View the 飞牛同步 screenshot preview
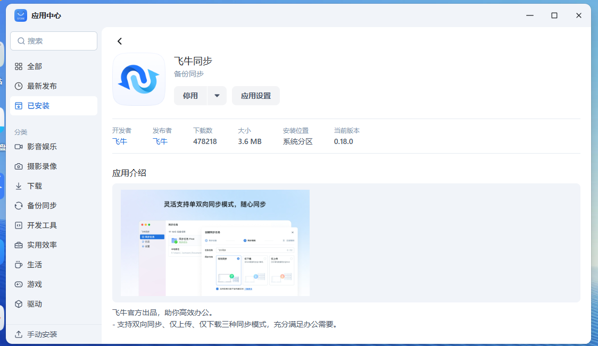This screenshot has height=346, width=598. [x=214, y=242]
